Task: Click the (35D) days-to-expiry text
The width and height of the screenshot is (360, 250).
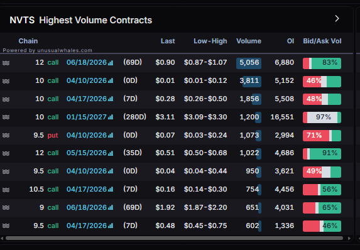Action: coord(133,153)
